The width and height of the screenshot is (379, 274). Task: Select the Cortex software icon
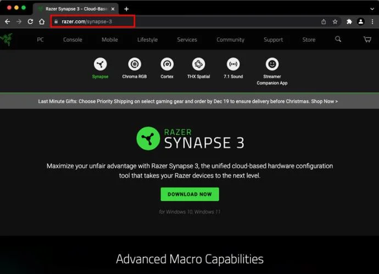coord(167,64)
